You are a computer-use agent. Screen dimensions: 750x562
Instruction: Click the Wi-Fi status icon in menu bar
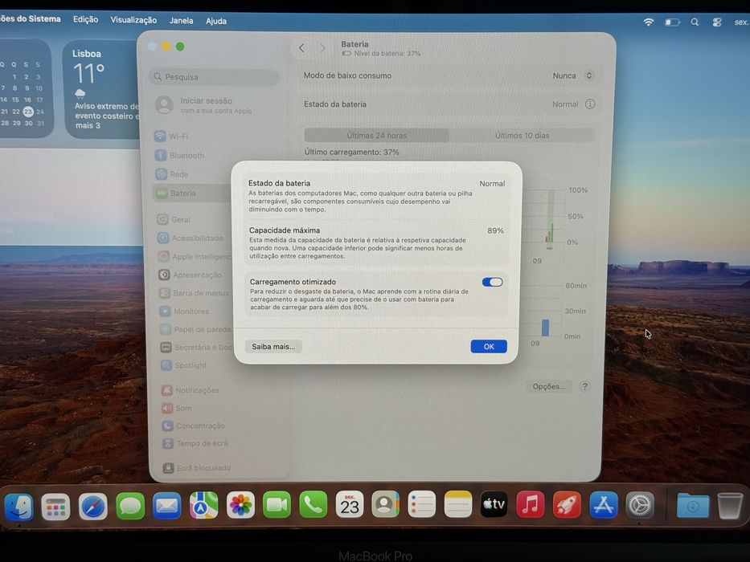coord(648,22)
